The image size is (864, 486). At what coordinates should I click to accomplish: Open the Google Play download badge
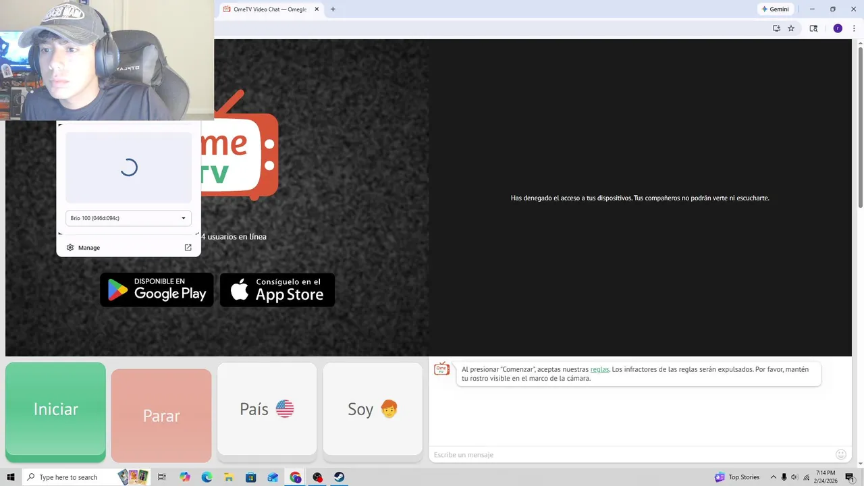point(157,290)
